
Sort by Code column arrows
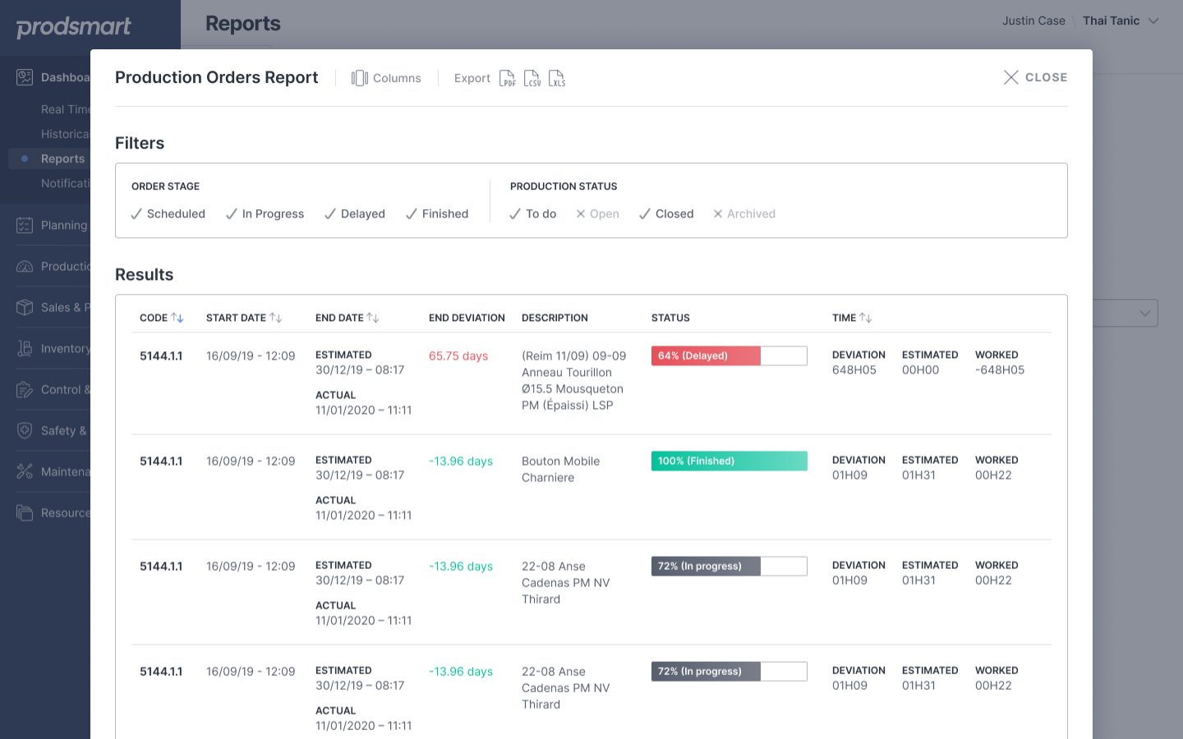pyautogui.click(x=177, y=318)
